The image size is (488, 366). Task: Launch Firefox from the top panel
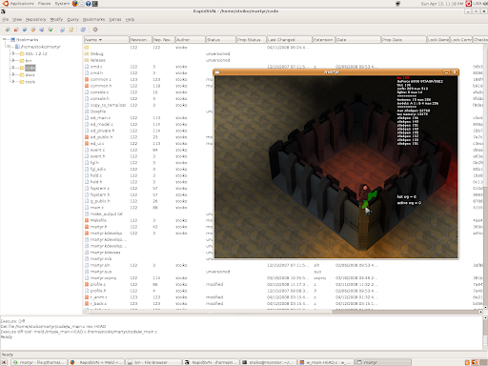click(75, 4)
